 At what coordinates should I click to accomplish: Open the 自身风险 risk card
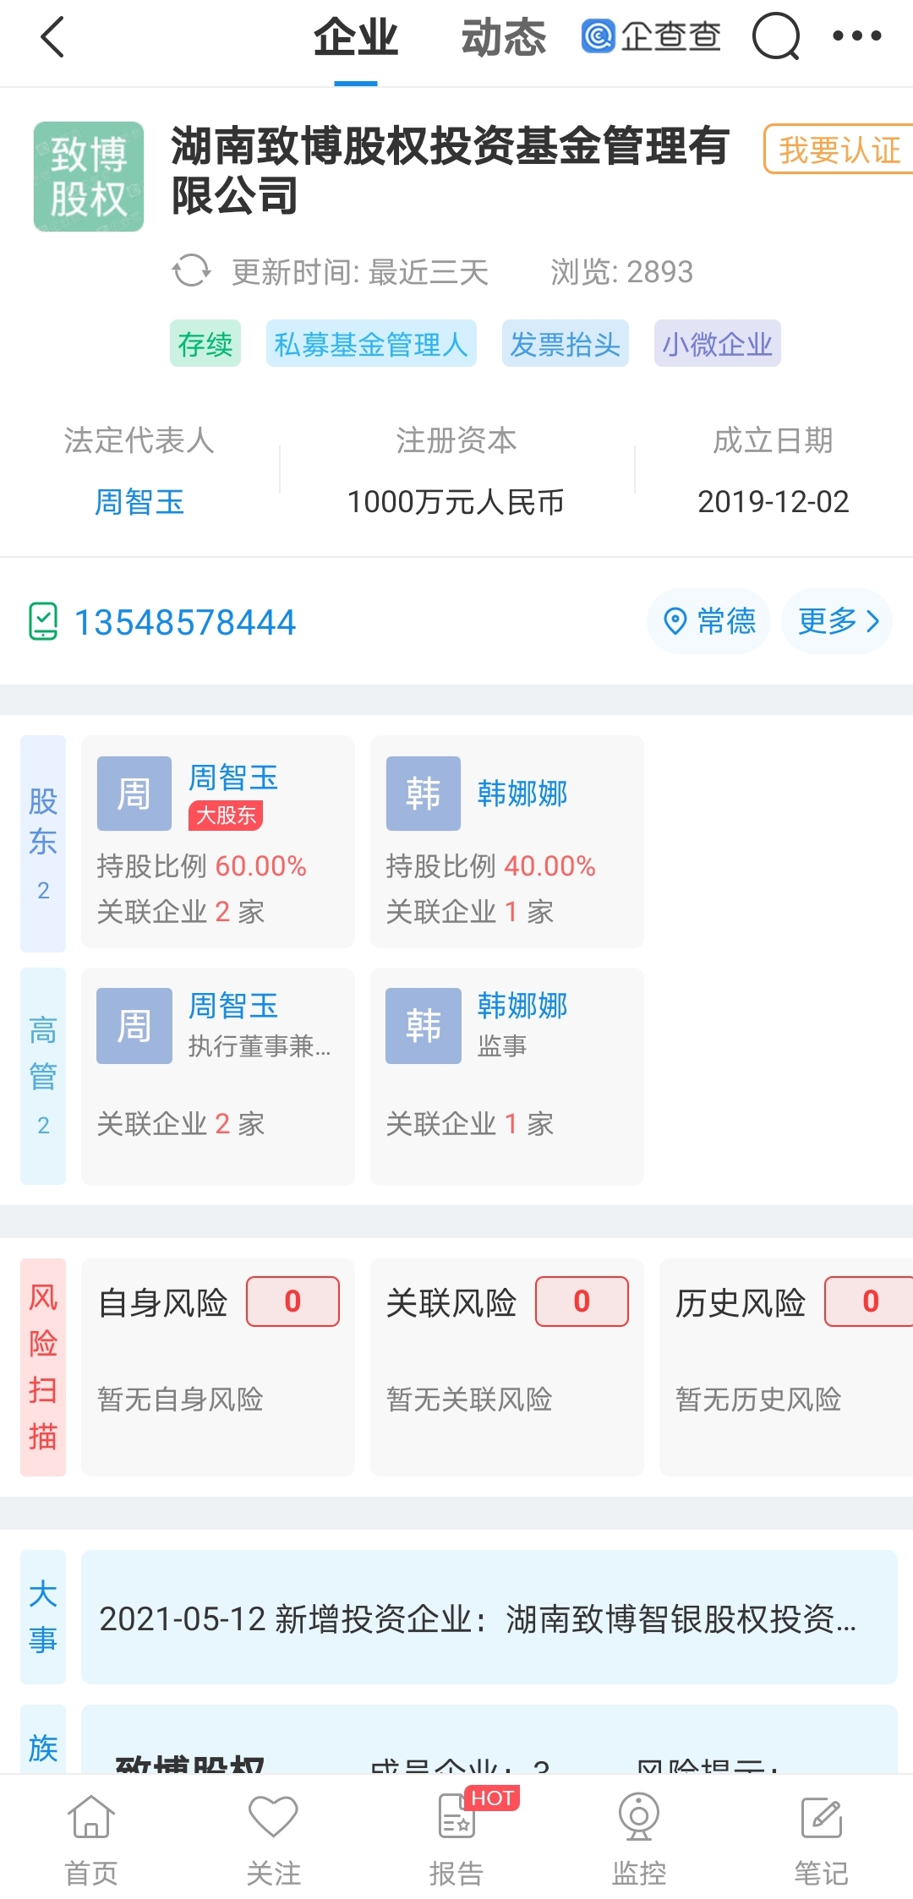coord(217,1367)
